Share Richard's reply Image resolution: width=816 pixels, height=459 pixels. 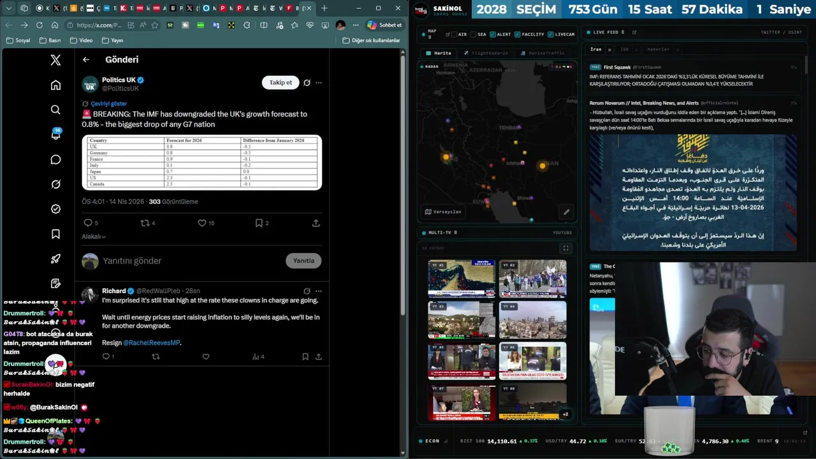(319, 356)
